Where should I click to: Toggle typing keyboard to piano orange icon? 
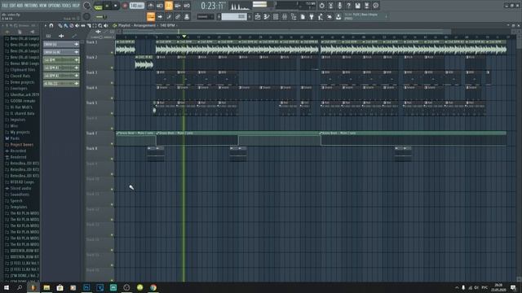[151, 16]
